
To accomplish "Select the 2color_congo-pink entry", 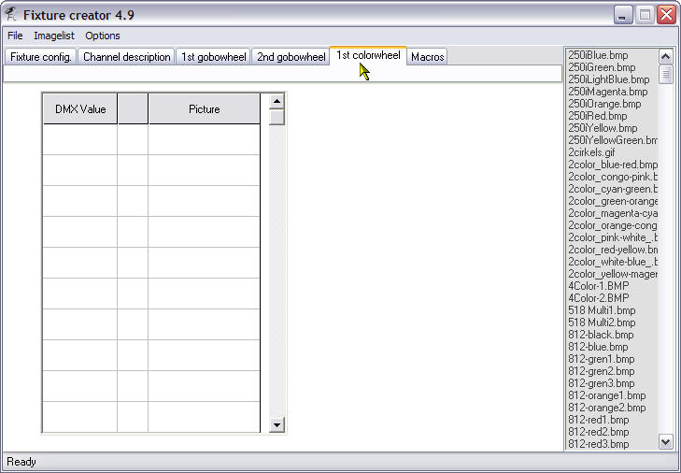I will coord(613,177).
